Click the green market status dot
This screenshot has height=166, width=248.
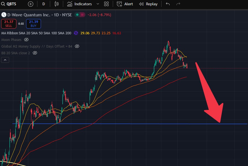click(x=77, y=15)
